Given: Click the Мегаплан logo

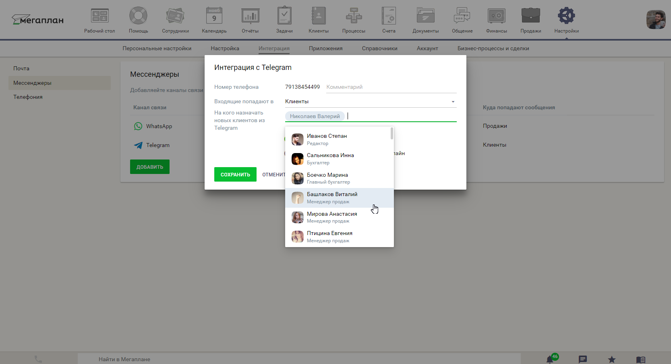Looking at the screenshot, I should point(37,20).
